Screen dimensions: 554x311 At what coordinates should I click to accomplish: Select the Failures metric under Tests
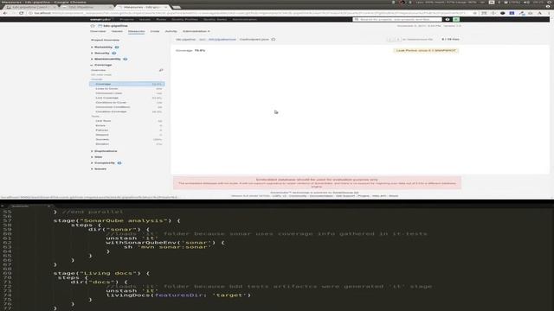(127, 130)
